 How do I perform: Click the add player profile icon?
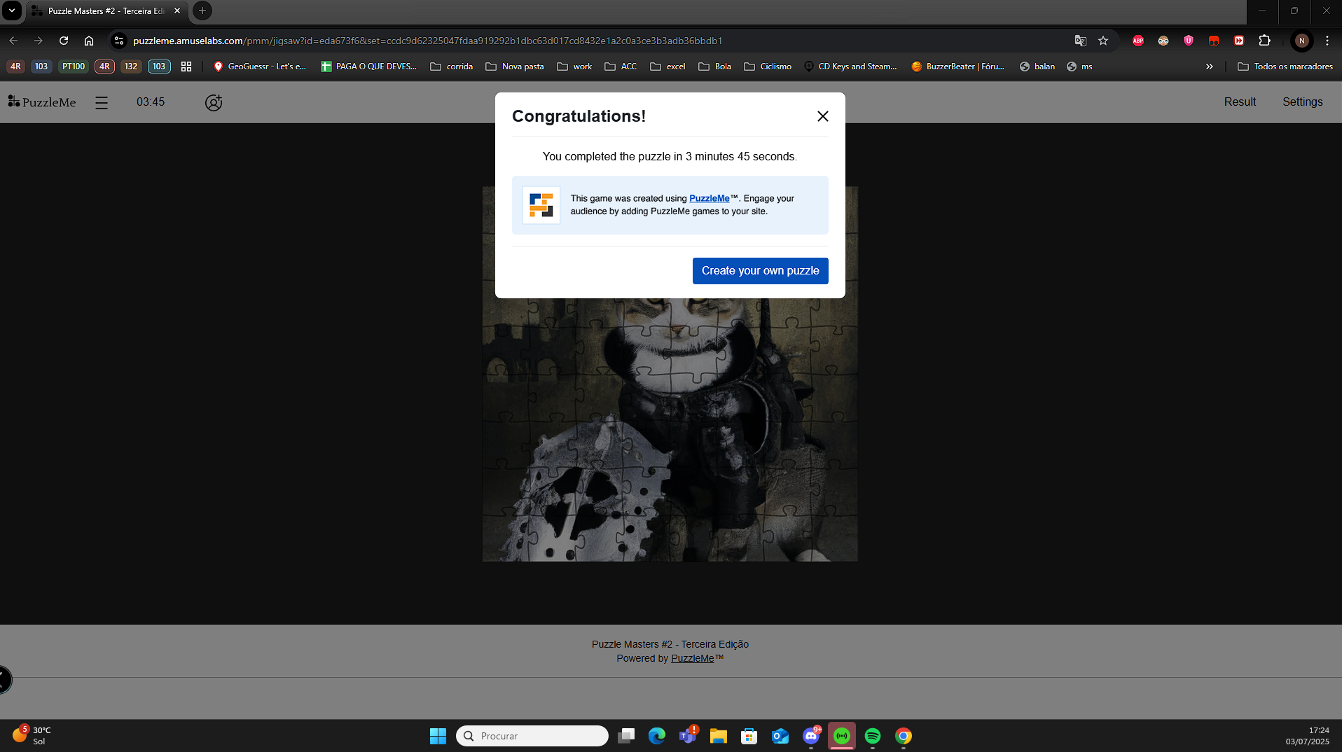(x=214, y=102)
